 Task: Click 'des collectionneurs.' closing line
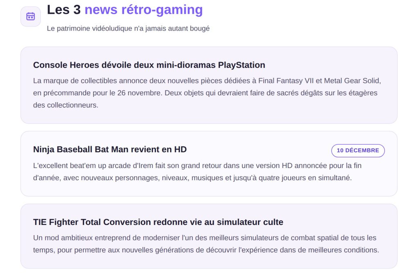pyautogui.click(x=66, y=105)
